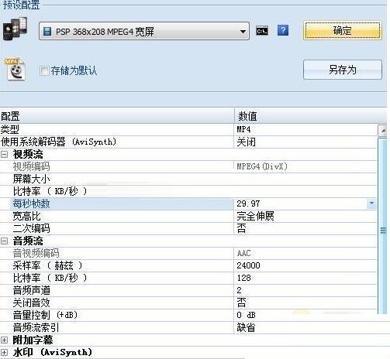The image size is (390, 359).
Task: Collapse the 视频流 section
Action: 5,155
